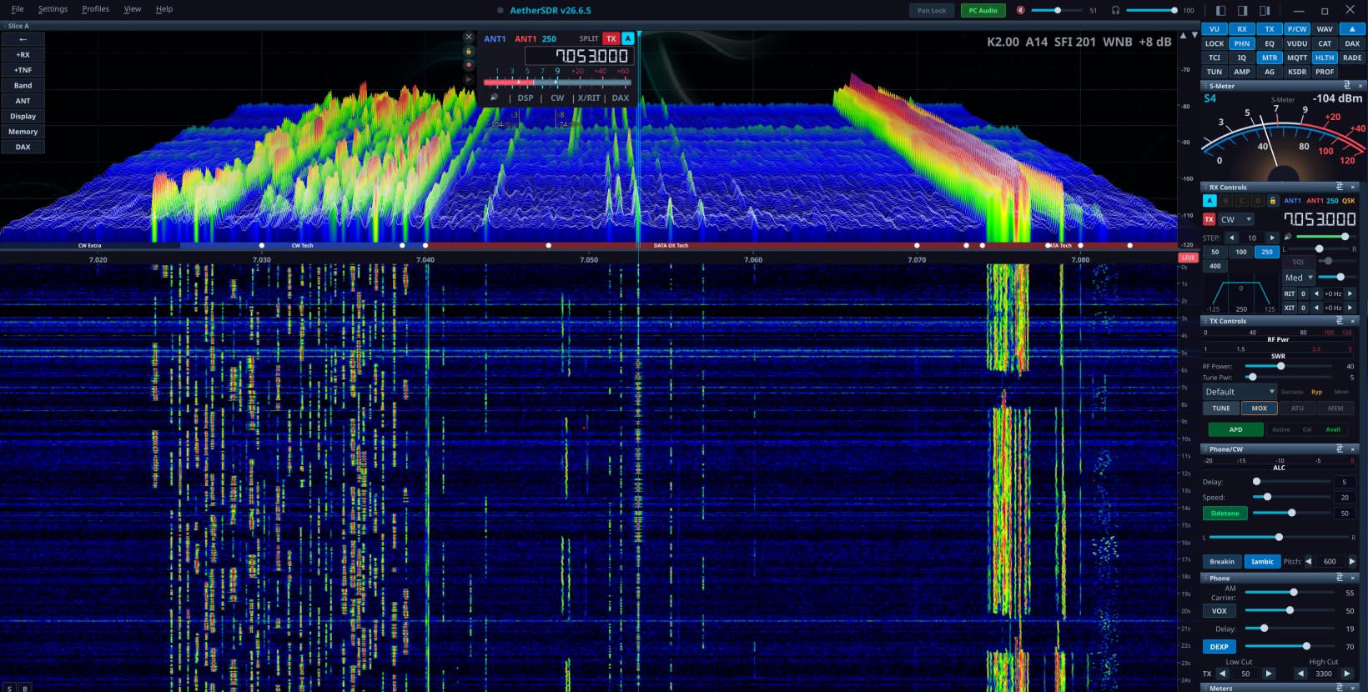This screenshot has height=692, width=1368.
Task: Click the headphone icon in title bar
Action: pos(1115,10)
